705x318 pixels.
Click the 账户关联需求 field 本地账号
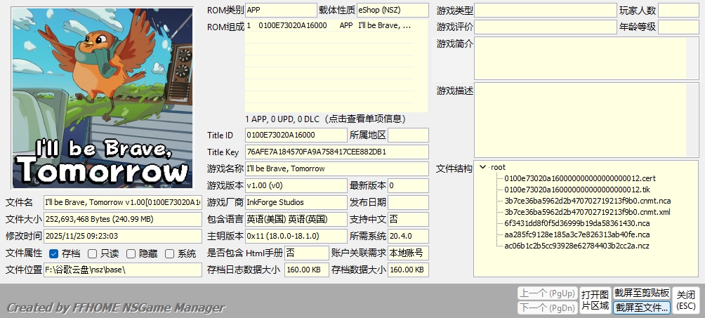(408, 253)
